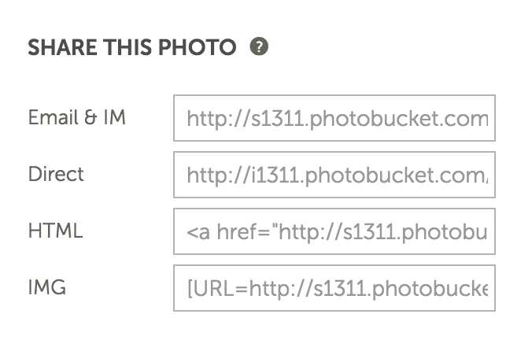Focus the box starting with [URL=http
Image resolution: width=532 pixels, height=362 pixels.
click(x=334, y=288)
